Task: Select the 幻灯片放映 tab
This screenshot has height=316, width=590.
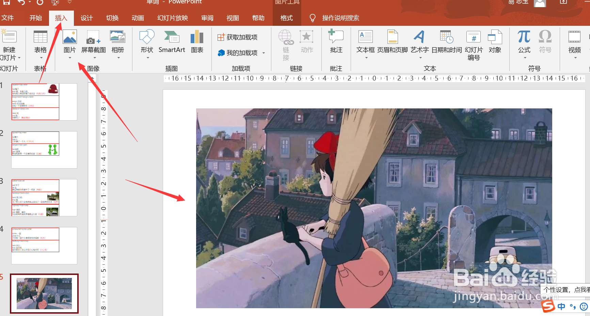Action: point(173,18)
